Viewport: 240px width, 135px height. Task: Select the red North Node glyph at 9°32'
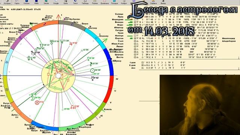click(73, 106)
